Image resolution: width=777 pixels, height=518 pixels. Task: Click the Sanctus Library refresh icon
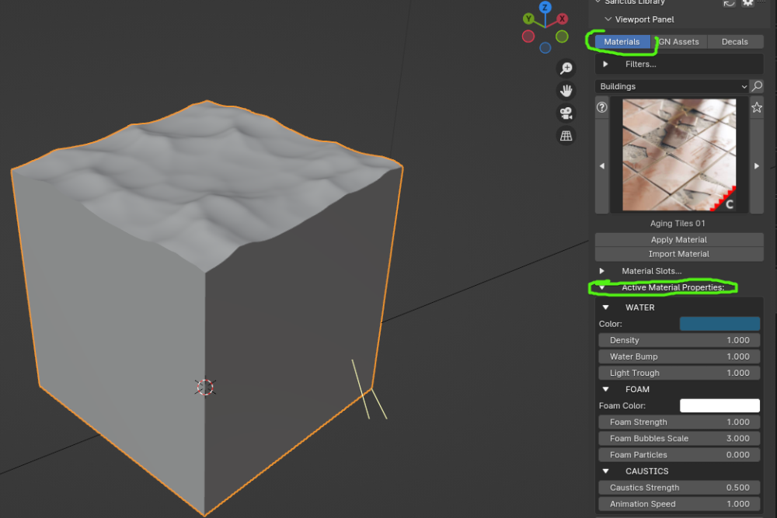point(729,3)
